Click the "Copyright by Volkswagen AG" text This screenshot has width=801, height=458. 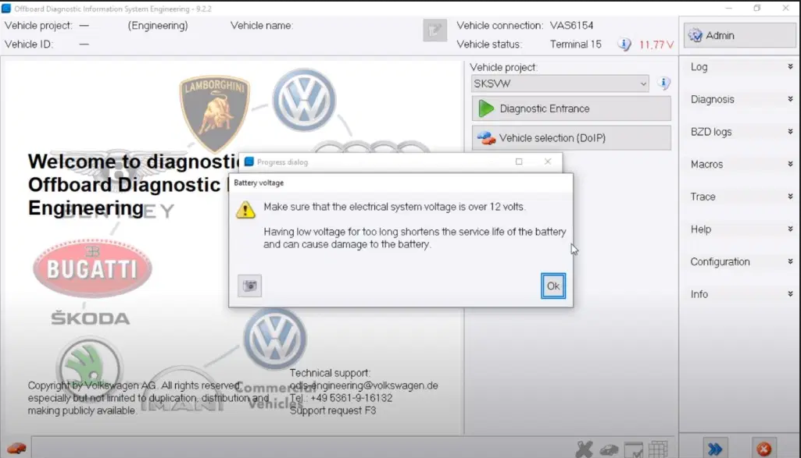click(x=92, y=385)
